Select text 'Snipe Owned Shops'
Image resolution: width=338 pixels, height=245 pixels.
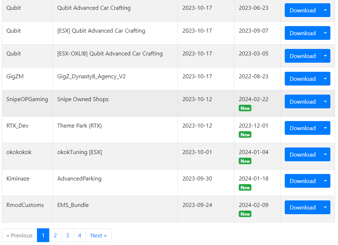click(x=83, y=99)
